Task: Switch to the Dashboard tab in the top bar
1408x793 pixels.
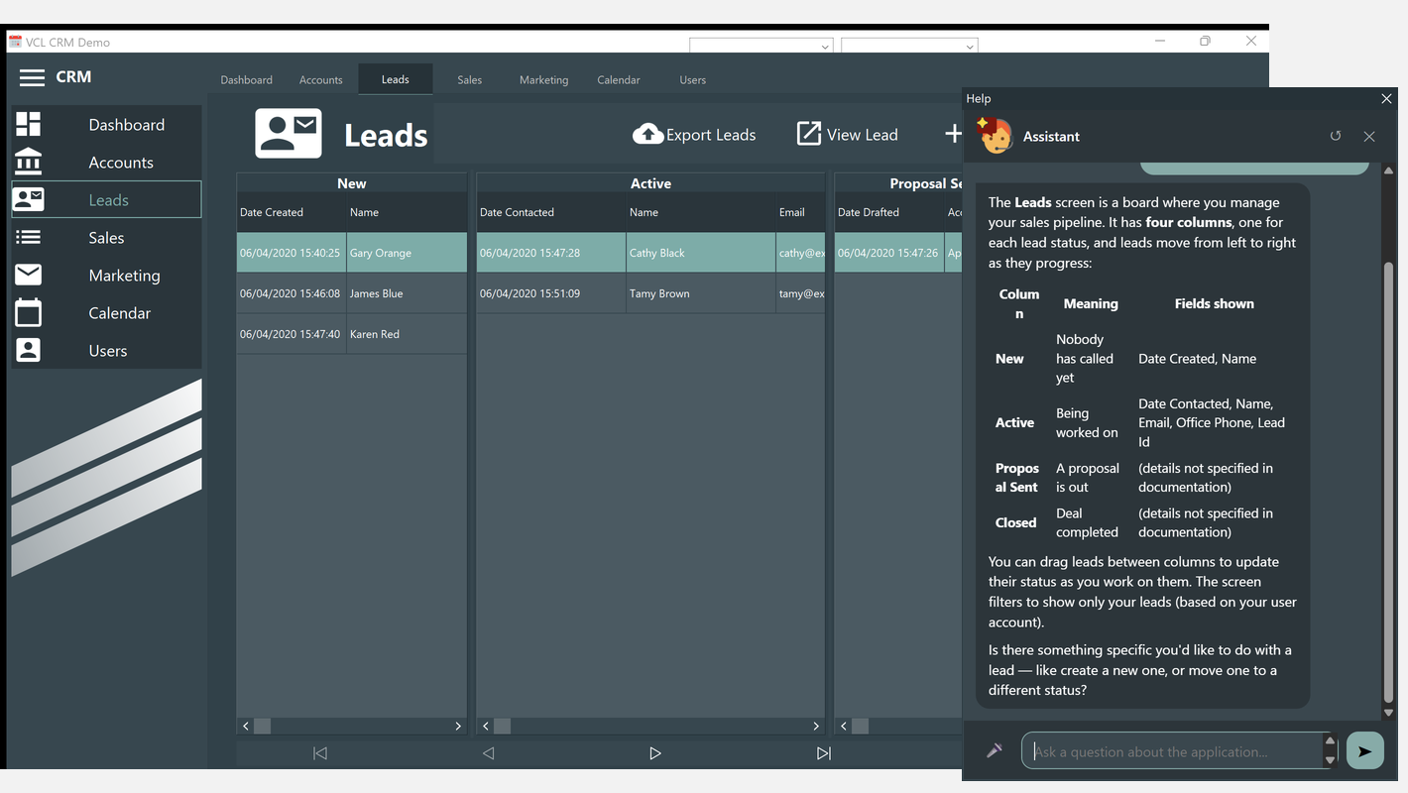Action: pos(246,79)
